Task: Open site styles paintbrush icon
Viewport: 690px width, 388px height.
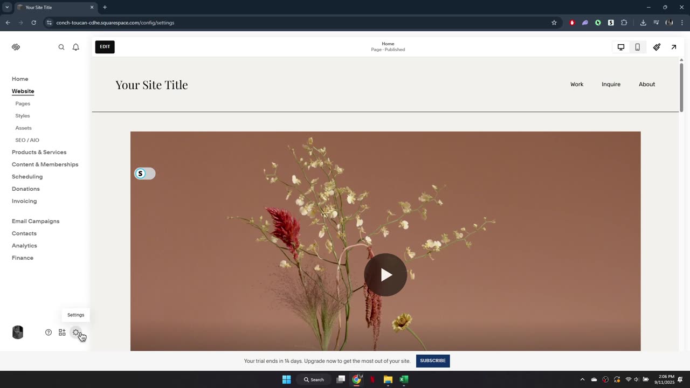Action: point(657,47)
